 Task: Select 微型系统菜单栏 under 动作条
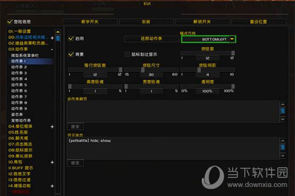pos(25,55)
